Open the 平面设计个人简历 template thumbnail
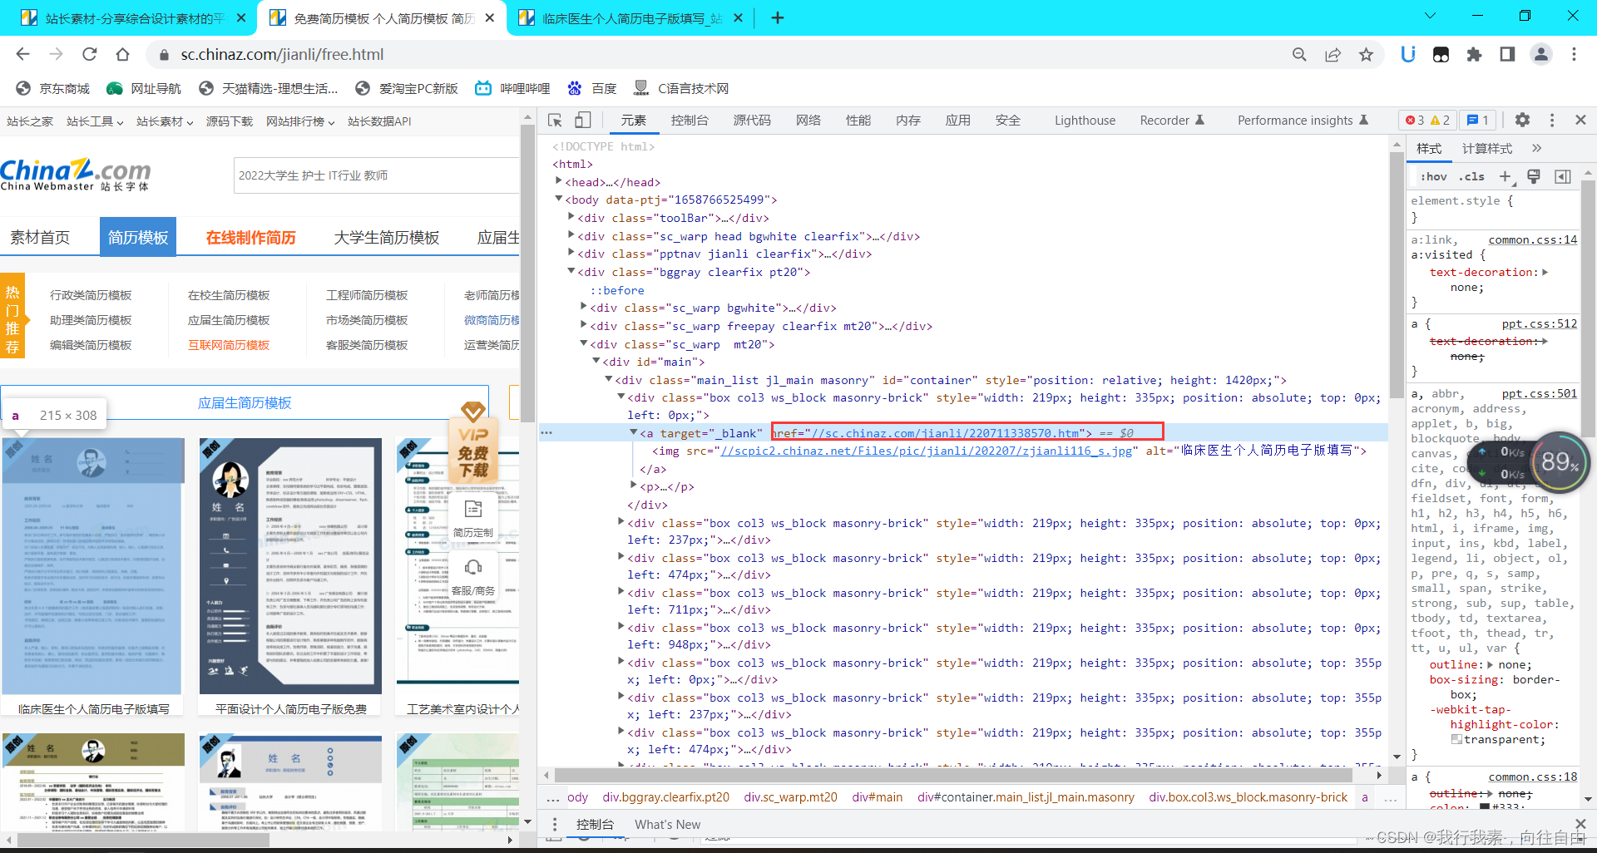1597x853 pixels. click(x=290, y=566)
